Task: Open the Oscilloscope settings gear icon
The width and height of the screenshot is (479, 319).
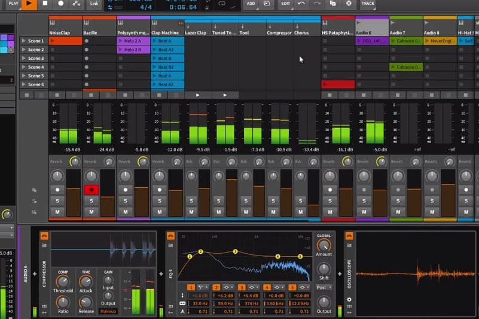Action: 349,299
